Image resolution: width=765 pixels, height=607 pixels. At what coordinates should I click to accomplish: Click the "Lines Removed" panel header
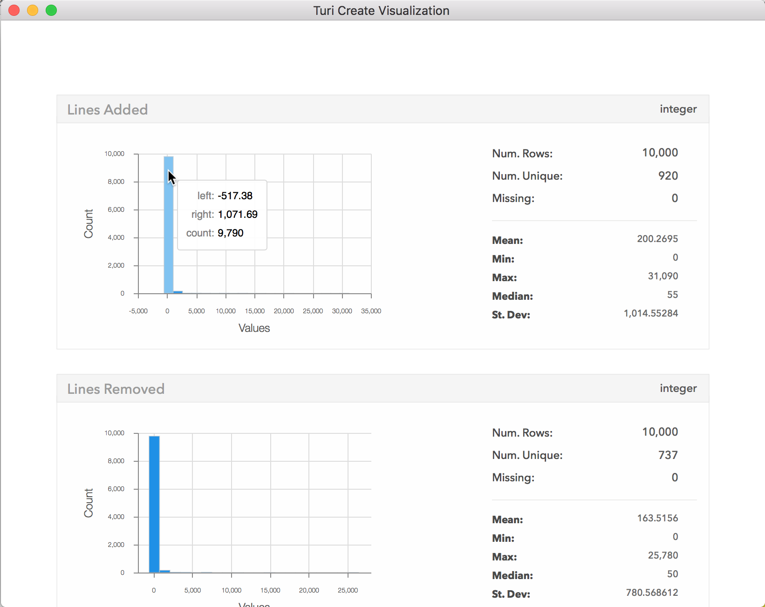[x=116, y=389]
